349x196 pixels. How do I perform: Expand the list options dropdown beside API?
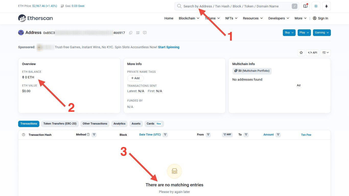pyautogui.click(x=325, y=53)
